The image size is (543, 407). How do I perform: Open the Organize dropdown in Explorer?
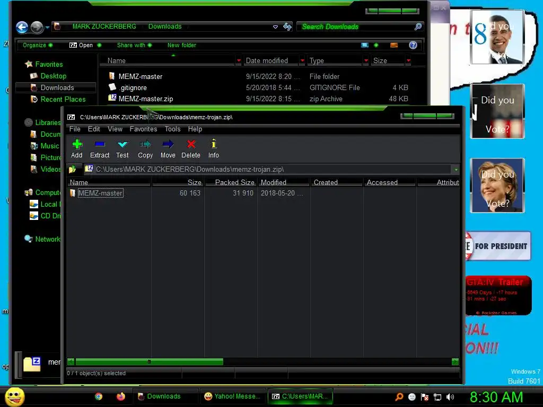(x=38, y=45)
